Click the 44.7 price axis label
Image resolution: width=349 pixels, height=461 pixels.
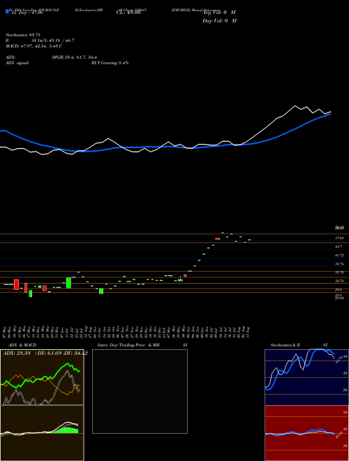tap(340, 247)
